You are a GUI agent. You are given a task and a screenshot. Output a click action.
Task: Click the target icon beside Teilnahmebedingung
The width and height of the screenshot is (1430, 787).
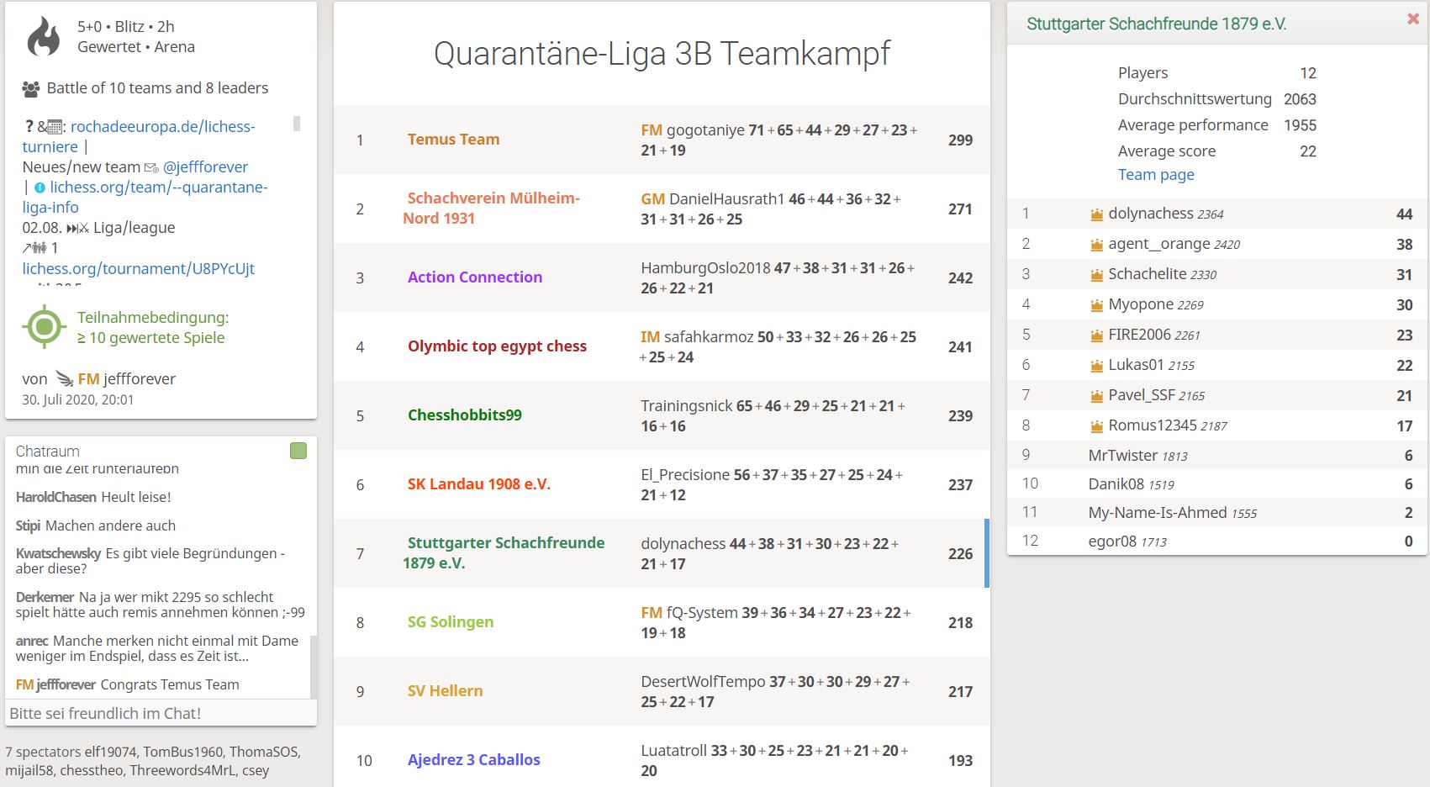coord(45,328)
